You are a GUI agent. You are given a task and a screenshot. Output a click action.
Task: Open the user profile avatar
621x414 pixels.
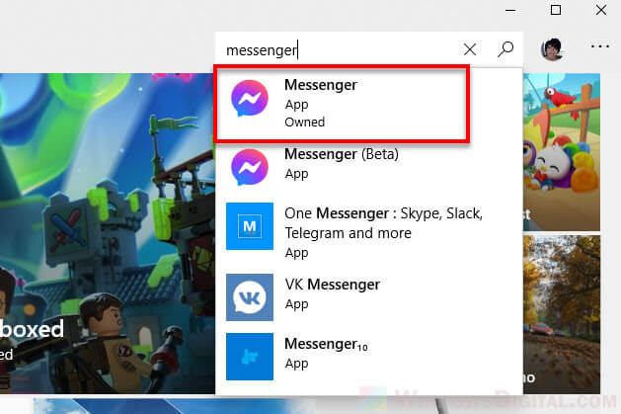coord(552,49)
